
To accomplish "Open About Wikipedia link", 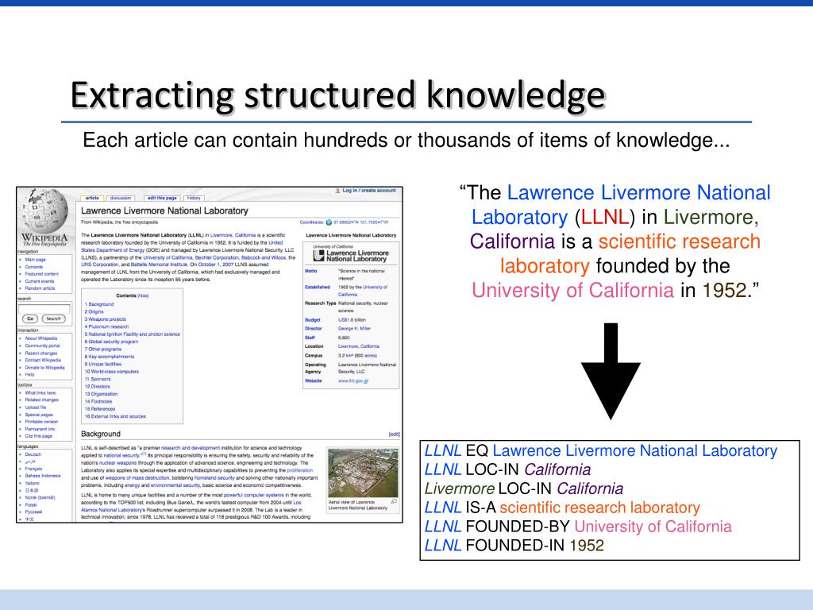I will 41,338.
